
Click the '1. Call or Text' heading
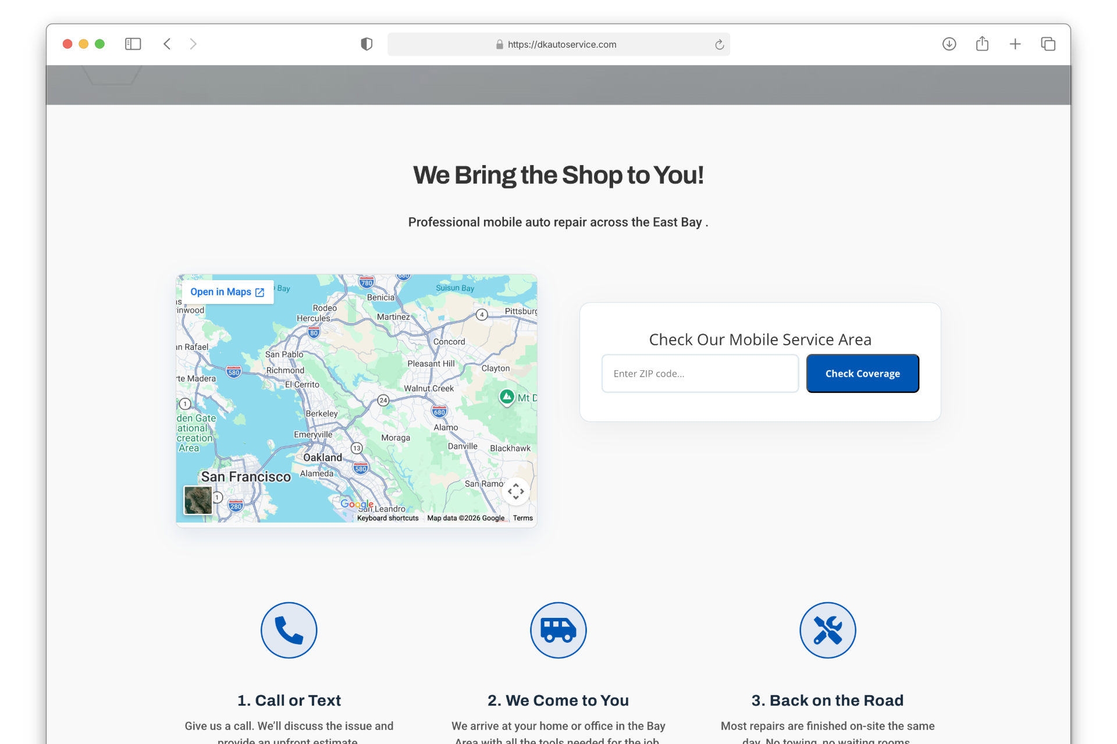click(x=289, y=700)
